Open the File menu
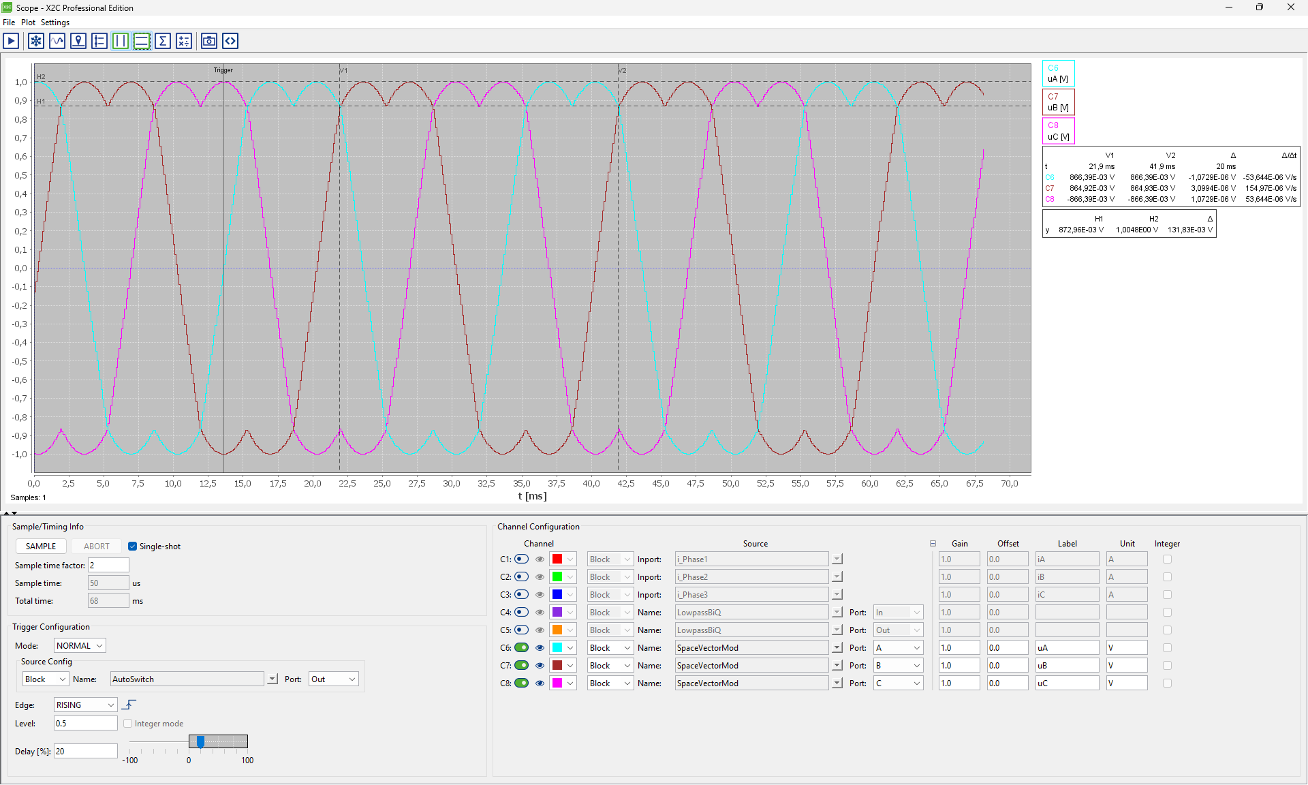 tap(9, 22)
